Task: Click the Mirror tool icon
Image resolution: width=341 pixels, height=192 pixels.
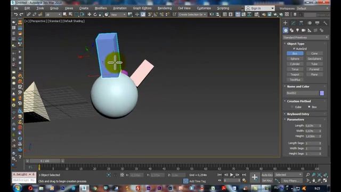Action: click(212, 14)
